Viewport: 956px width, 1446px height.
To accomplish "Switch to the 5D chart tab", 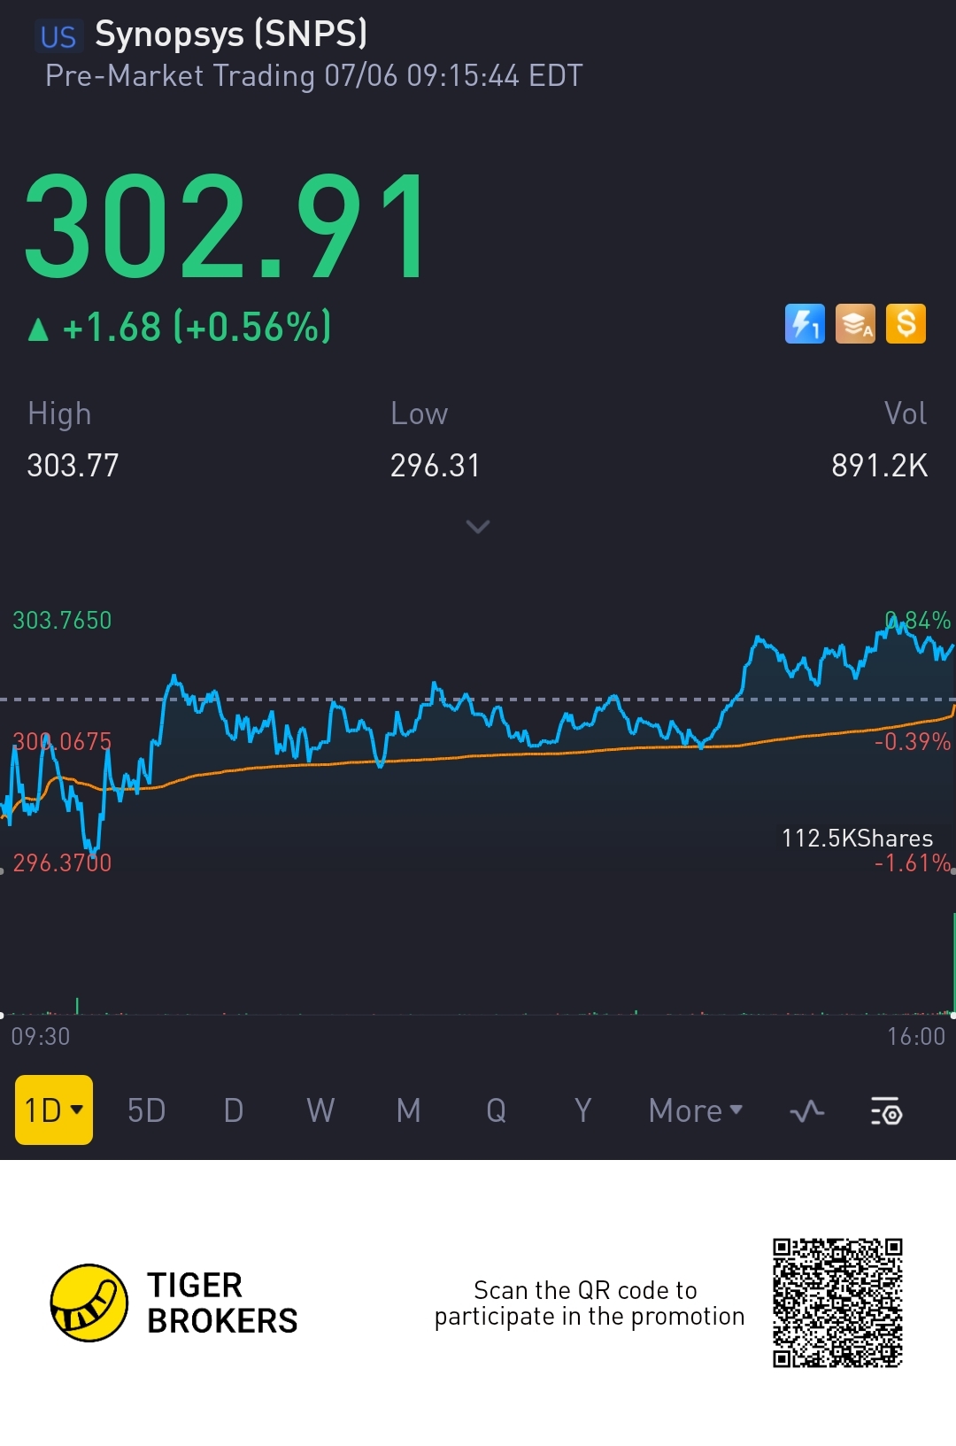I will (x=146, y=1110).
